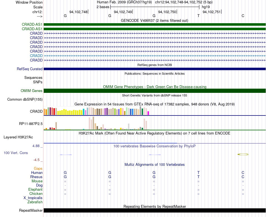Click the black RepeatMasker bar
The height and width of the screenshot is (217, 266).
click(155, 210)
